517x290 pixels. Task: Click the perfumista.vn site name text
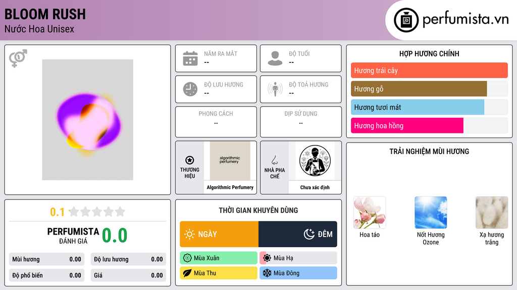pyautogui.click(x=466, y=20)
